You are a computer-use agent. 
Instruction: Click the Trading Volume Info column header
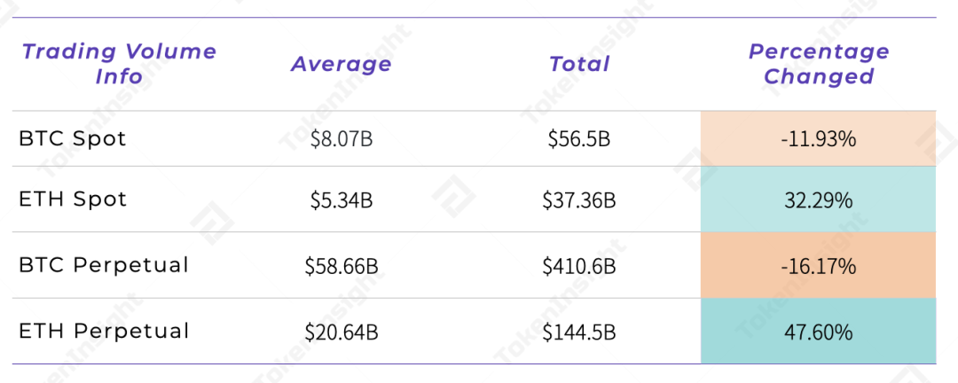point(119,64)
